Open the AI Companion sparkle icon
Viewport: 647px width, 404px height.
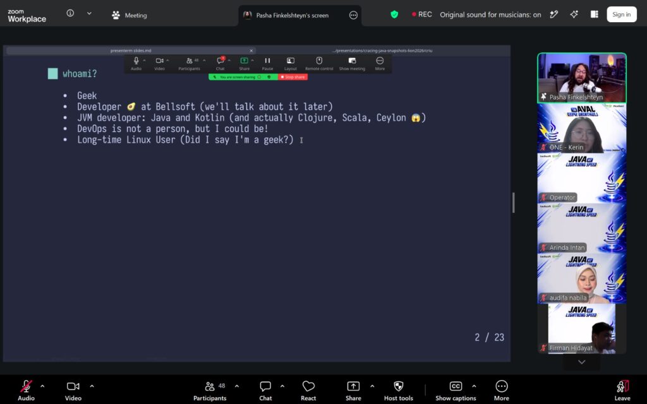click(x=574, y=15)
